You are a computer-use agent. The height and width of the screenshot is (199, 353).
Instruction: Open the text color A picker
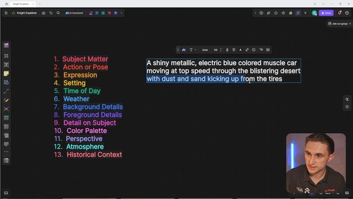click(x=240, y=50)
